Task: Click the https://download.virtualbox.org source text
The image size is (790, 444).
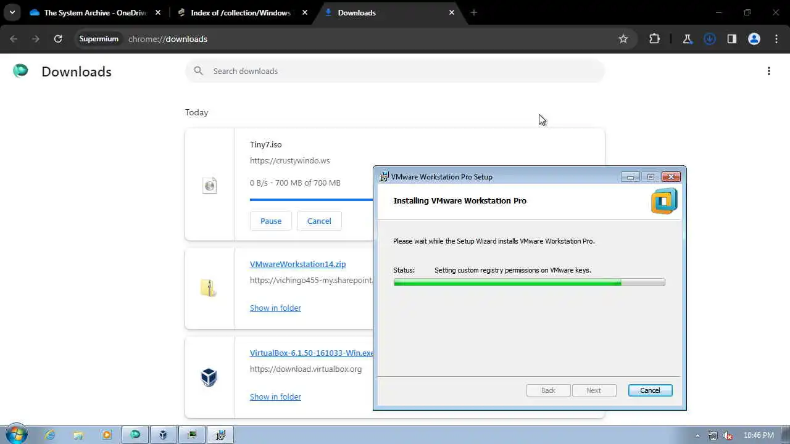Action: click(306, 369)
